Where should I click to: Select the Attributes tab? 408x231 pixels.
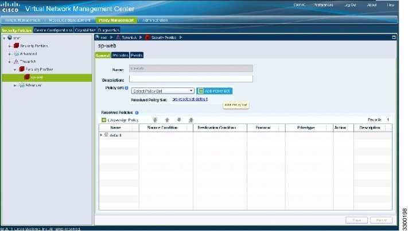coord(120,55)
